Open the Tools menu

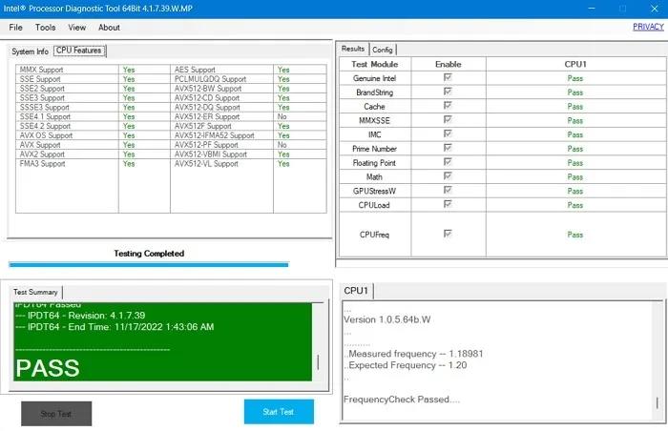pyautogui.click(x=45, y=28)
